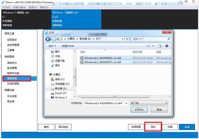Open recent locations dropdown beside navigation arrows
Viewport: 199px width, 139px height.
58,39
